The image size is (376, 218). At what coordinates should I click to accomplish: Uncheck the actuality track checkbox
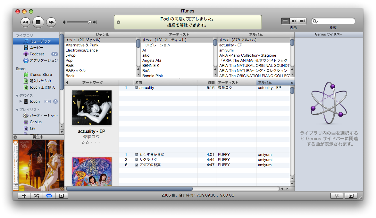137,88
